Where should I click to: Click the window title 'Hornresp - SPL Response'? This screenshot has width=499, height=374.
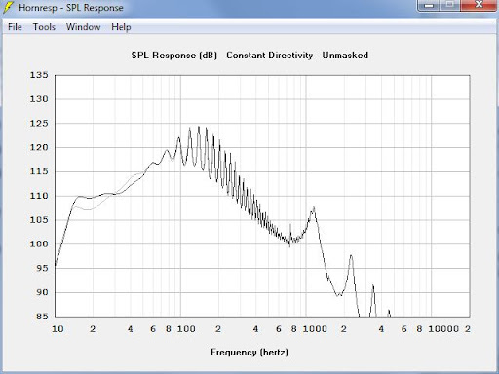[71, 8]
